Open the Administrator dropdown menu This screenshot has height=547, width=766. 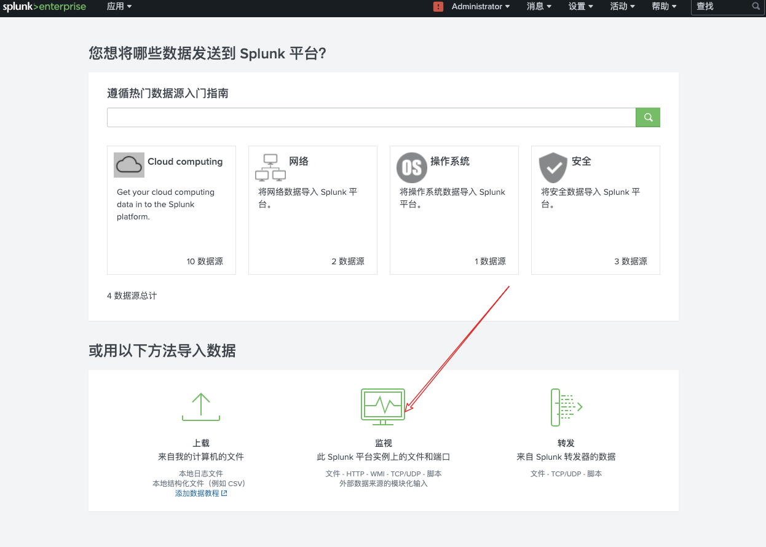481,7
